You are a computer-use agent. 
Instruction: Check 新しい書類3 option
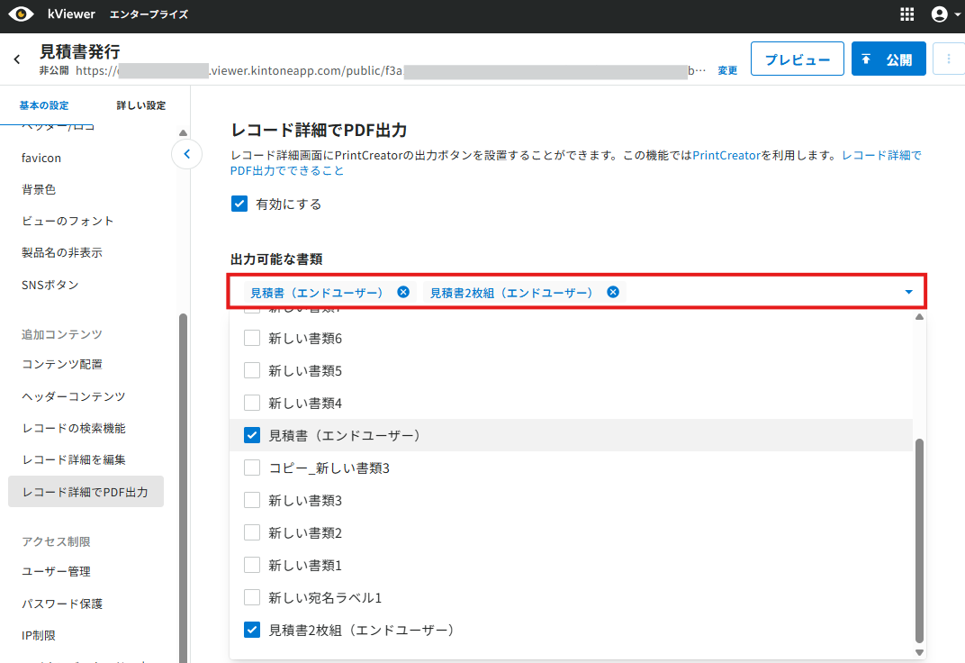point(252,500)
